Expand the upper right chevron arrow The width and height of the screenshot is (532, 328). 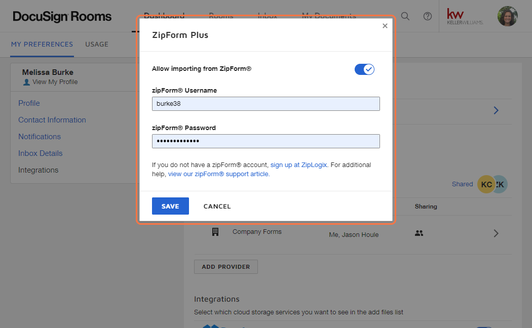(x=496, y=110)
